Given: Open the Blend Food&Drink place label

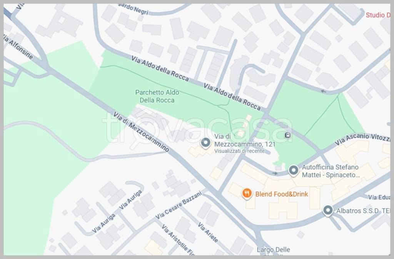Looking at the screenshot, I should pyautogui.click(x=282, y=194).
